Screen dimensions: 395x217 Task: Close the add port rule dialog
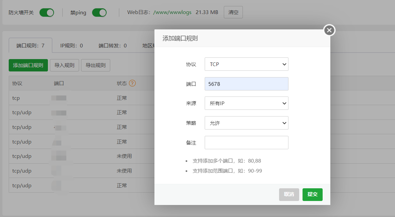coord(329,30)
